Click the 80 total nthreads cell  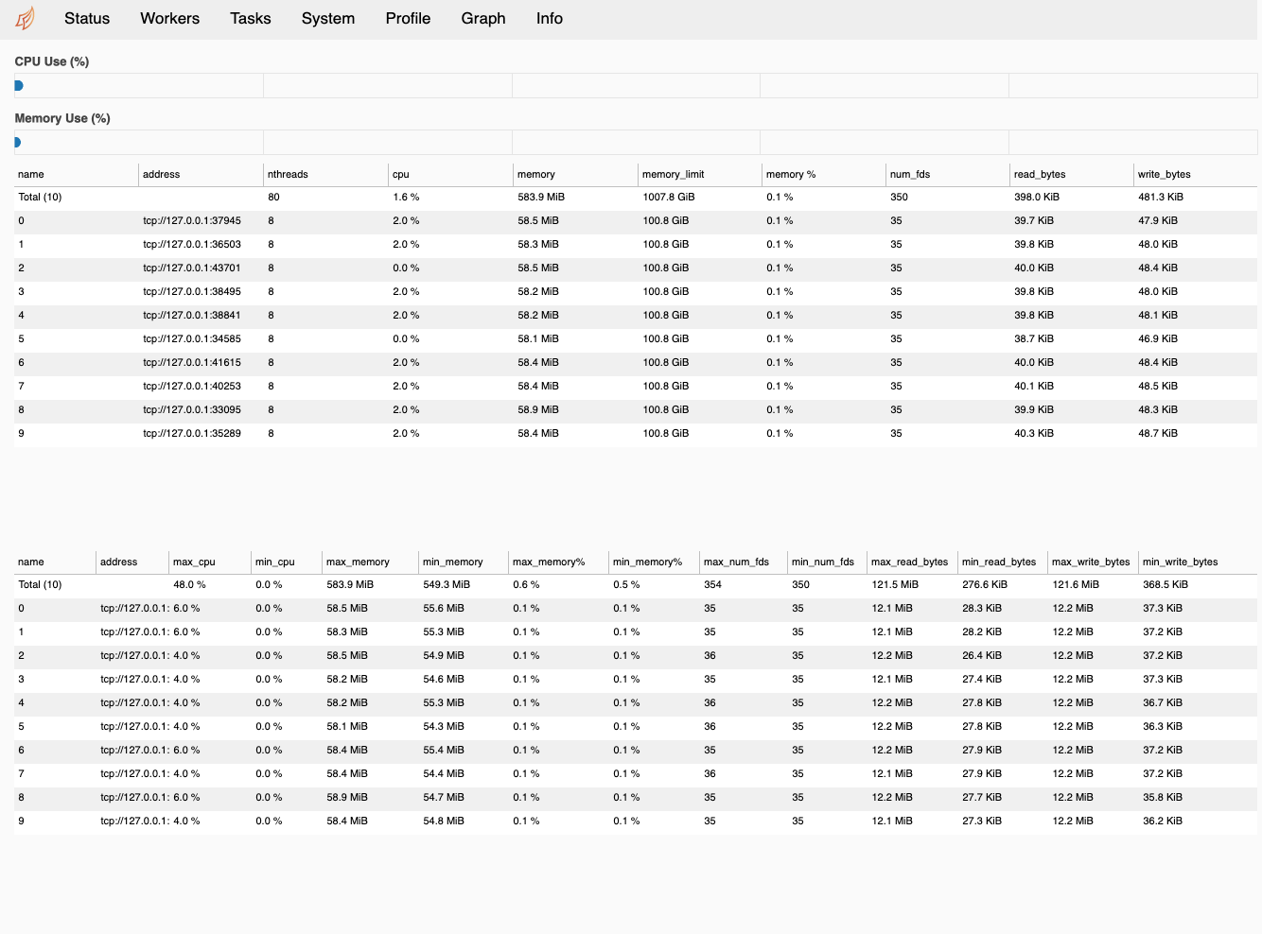point(273,197)
